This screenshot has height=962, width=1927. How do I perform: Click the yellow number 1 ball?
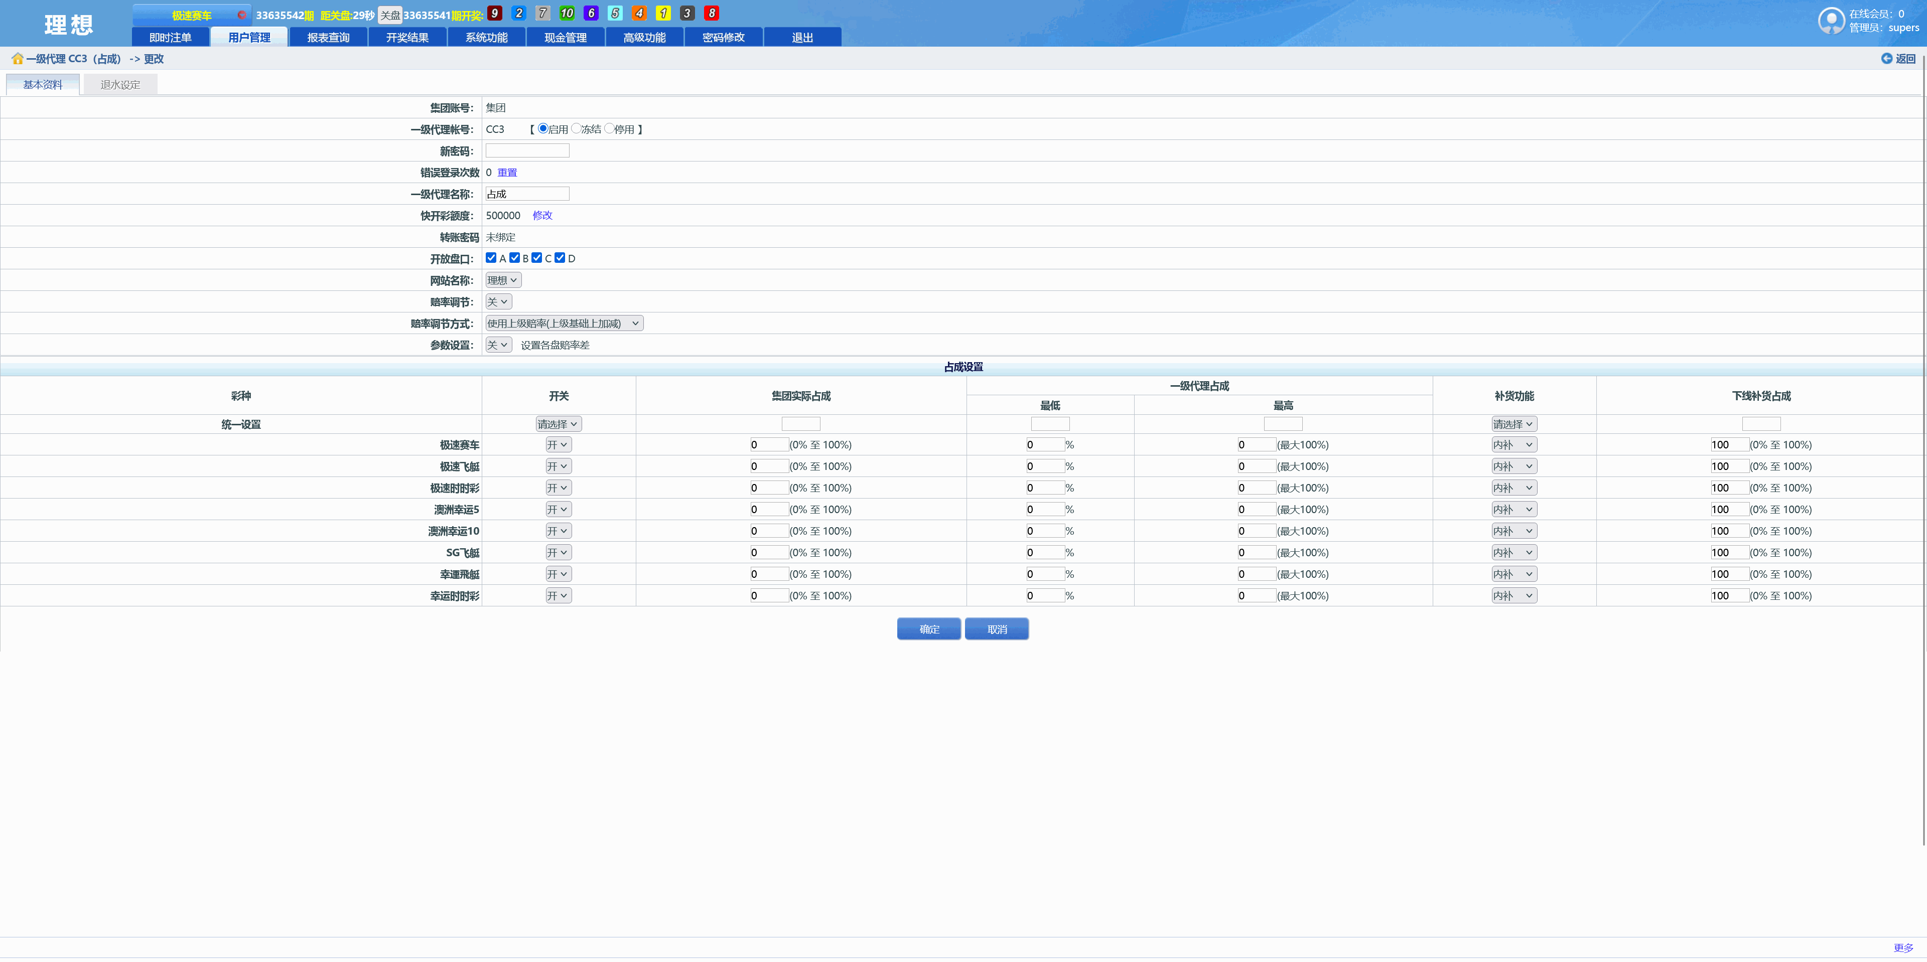click(x=663, y=14)
